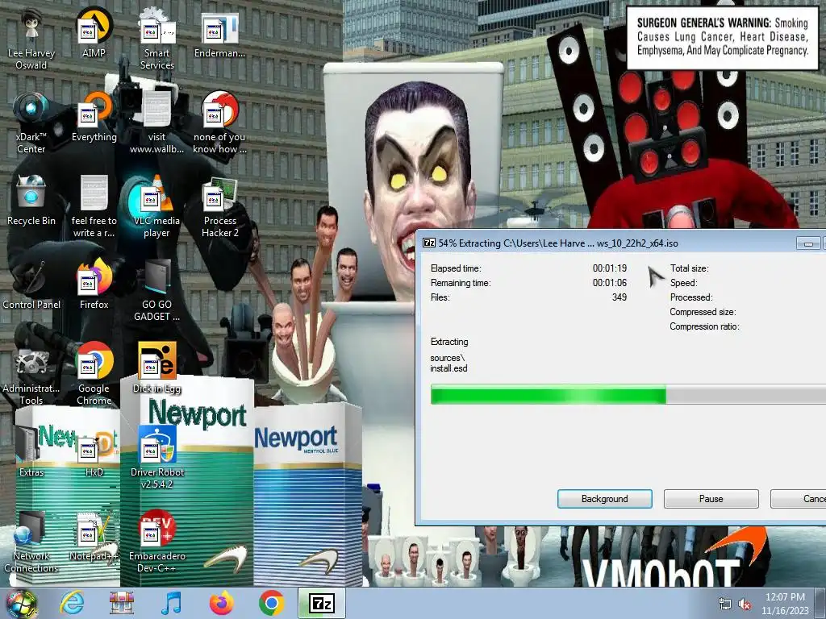The height and width of the screenshot is (619, 826).
Task: Open the Extras desktop icon
Action: tap(31, 452)
